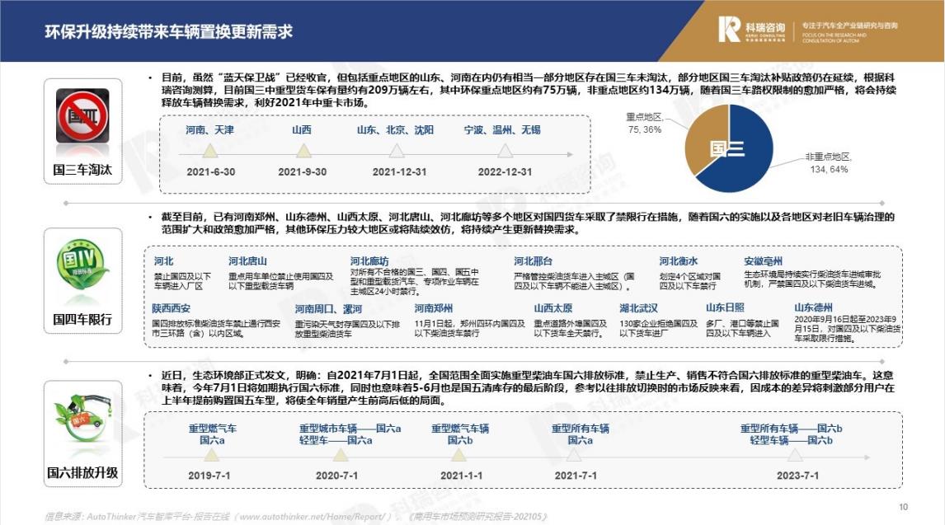Select the triangle marker above 2021-9-30

[303, 150]
